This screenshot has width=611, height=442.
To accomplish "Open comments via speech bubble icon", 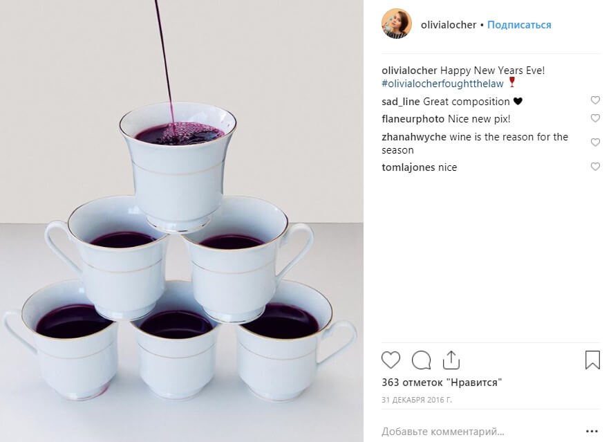I will coord(421,360).
